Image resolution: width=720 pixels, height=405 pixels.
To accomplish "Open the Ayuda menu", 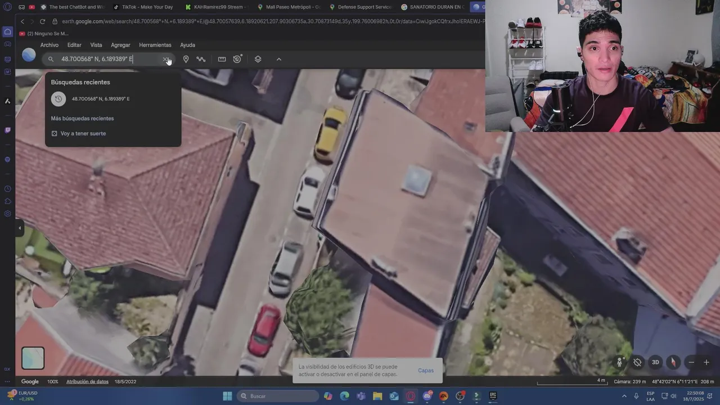I will (x=187, y=45).
